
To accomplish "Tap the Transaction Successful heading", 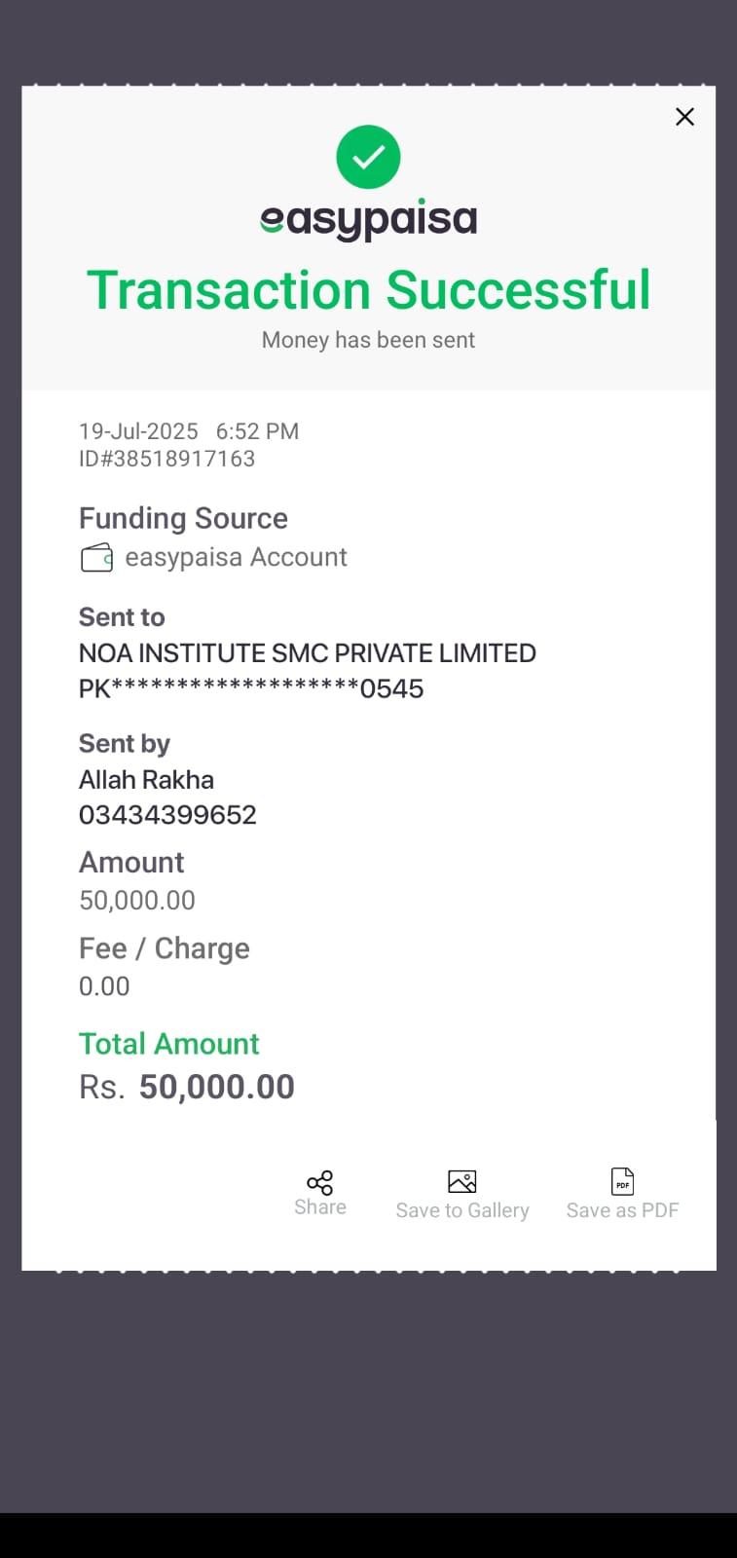I will click(x=368, y=290).
